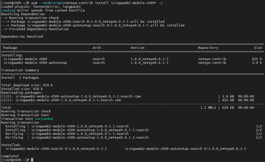
Task: Click the cursor block at the last prompt
Action: [32, 160]
